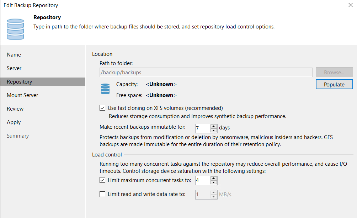Decrease immutable days with down arrow
357x218 pixels.
coord(213,130)
